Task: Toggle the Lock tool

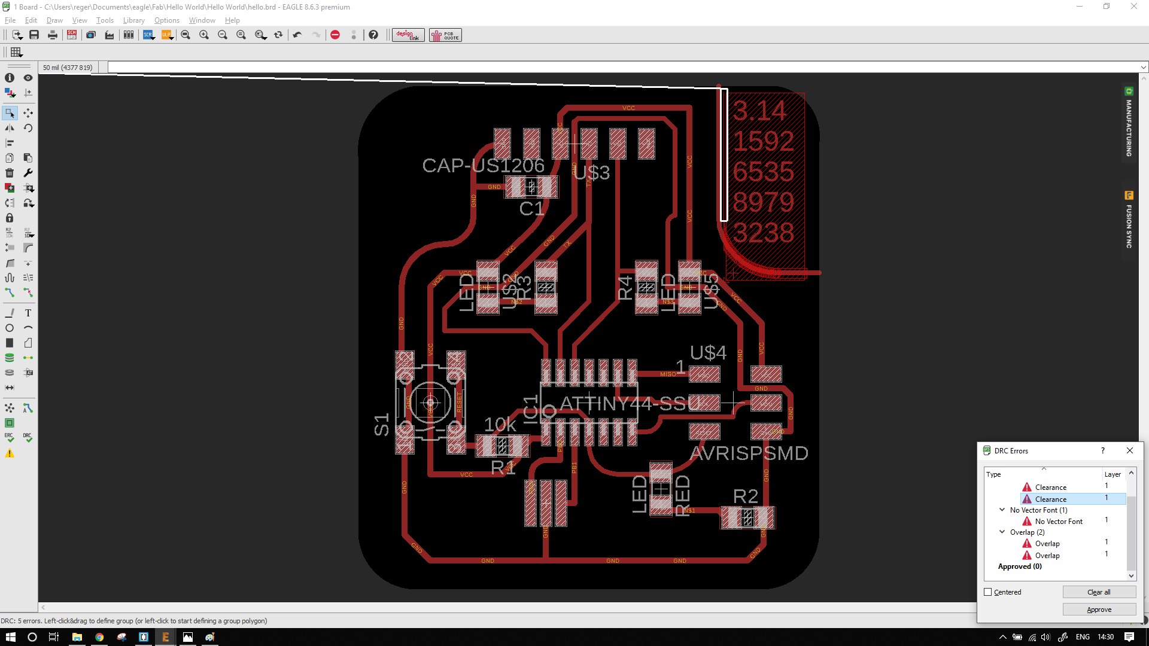Action: click(x=10, y=218)
